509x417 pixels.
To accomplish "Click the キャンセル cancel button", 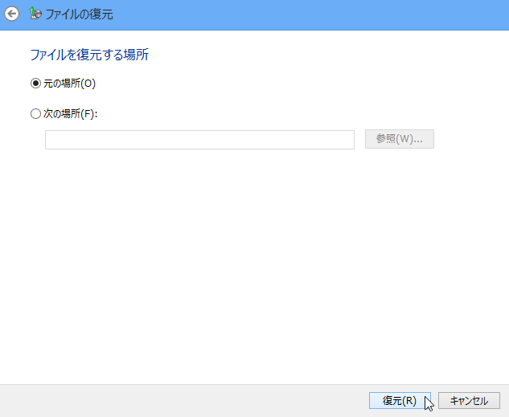I will [x=469, y=400].
